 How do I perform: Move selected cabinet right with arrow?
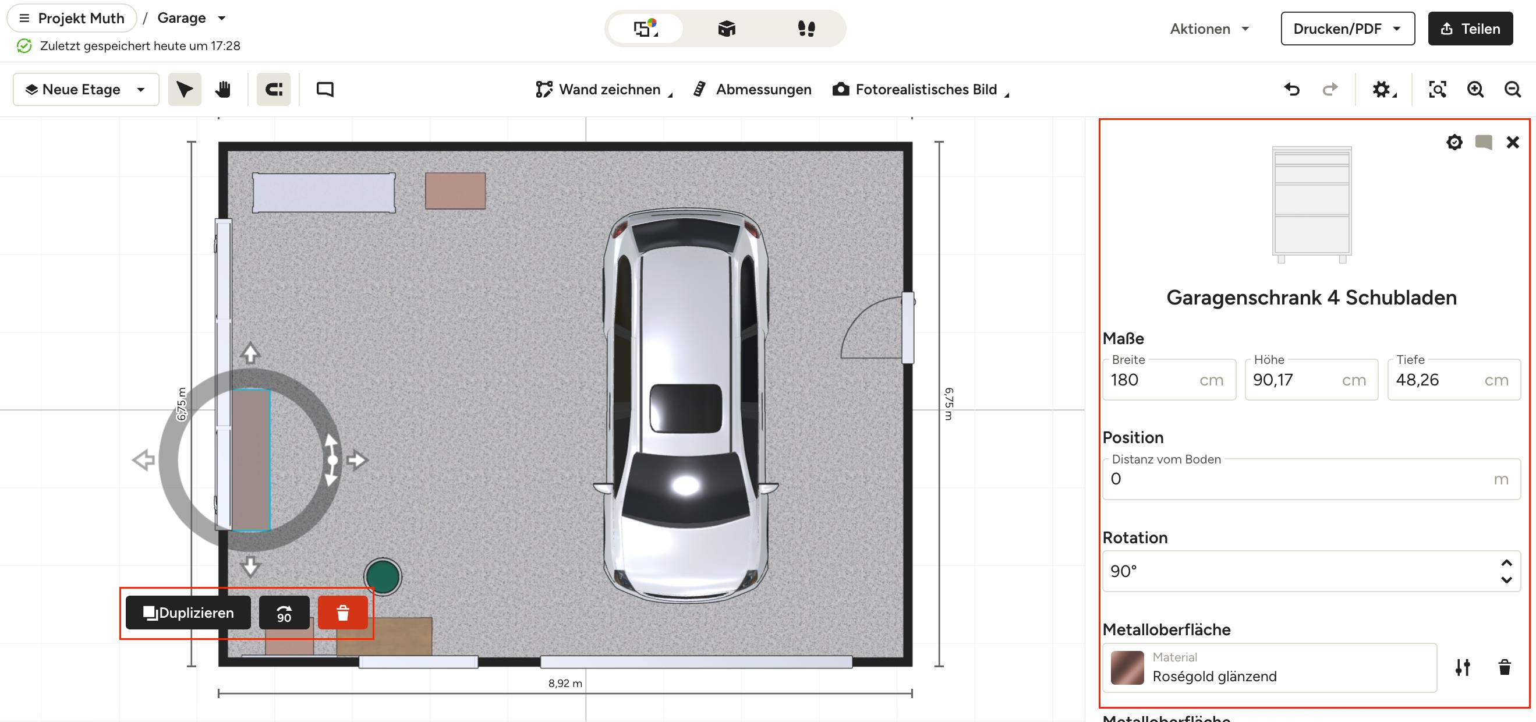click(356, 460)
